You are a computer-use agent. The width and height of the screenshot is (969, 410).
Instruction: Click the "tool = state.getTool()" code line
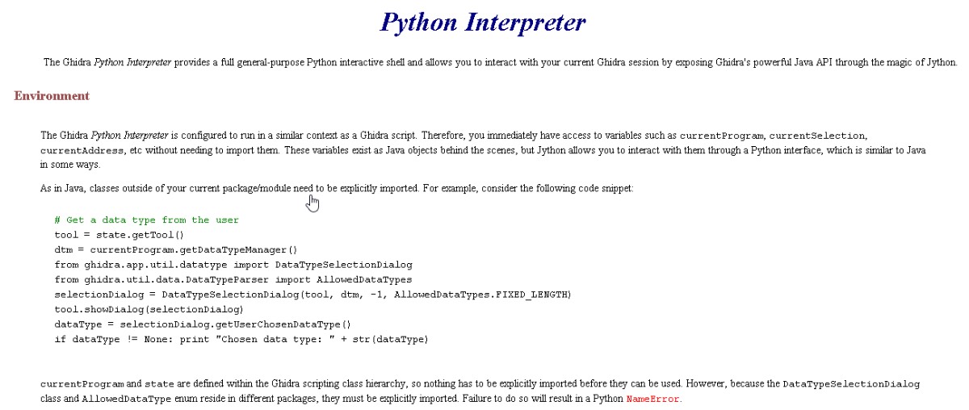pos(119,235)
